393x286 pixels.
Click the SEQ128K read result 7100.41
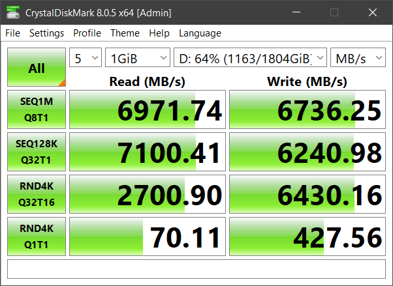coord(148,152)
